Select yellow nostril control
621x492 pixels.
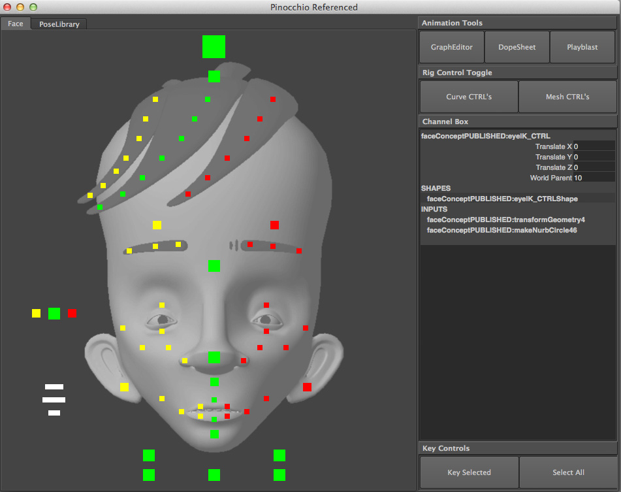(x=185, y=361)
